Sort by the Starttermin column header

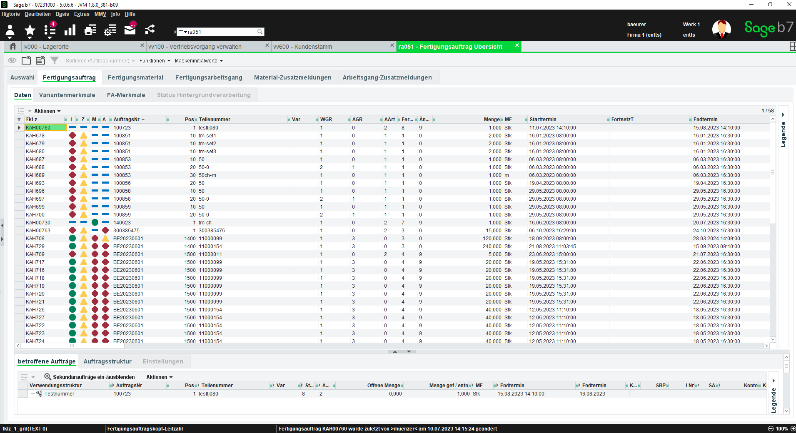click(x=543, y=119)
